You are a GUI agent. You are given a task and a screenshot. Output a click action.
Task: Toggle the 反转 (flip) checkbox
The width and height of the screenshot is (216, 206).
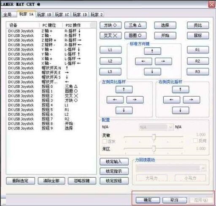pos(195,141)
